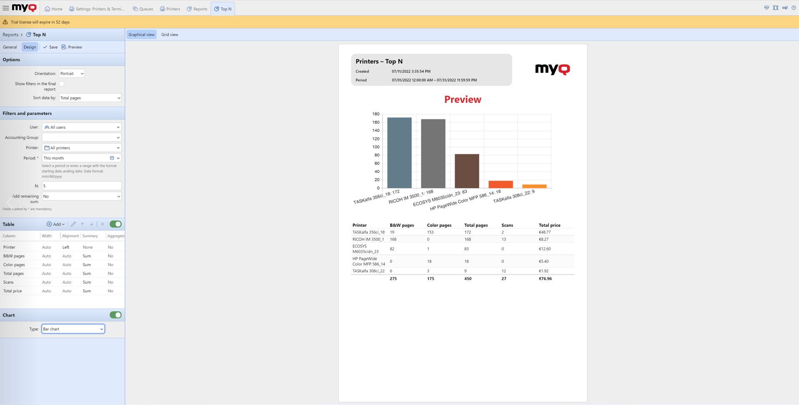This screenshot has width=799, height=405.
Task: Open the Accounting Group dropdown
Action: tap(82, 138)
